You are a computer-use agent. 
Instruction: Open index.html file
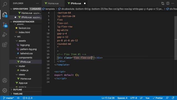24,32
